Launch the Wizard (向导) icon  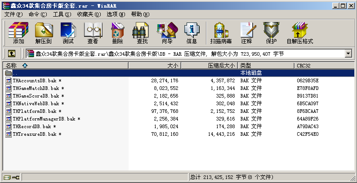click(x=167, y=33)
